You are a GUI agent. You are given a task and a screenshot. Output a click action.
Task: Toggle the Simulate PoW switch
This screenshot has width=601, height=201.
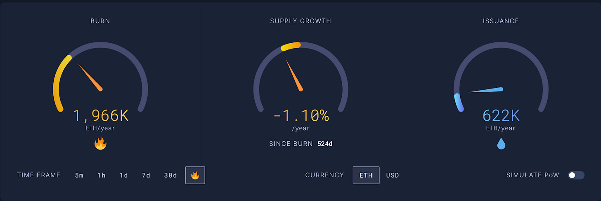(x=576, y=175)
